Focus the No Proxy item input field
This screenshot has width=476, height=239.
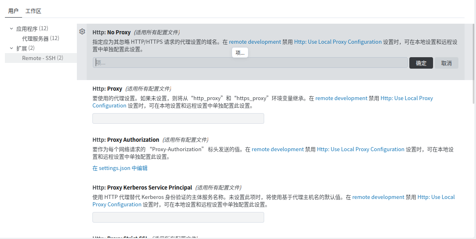click(250, 63)
